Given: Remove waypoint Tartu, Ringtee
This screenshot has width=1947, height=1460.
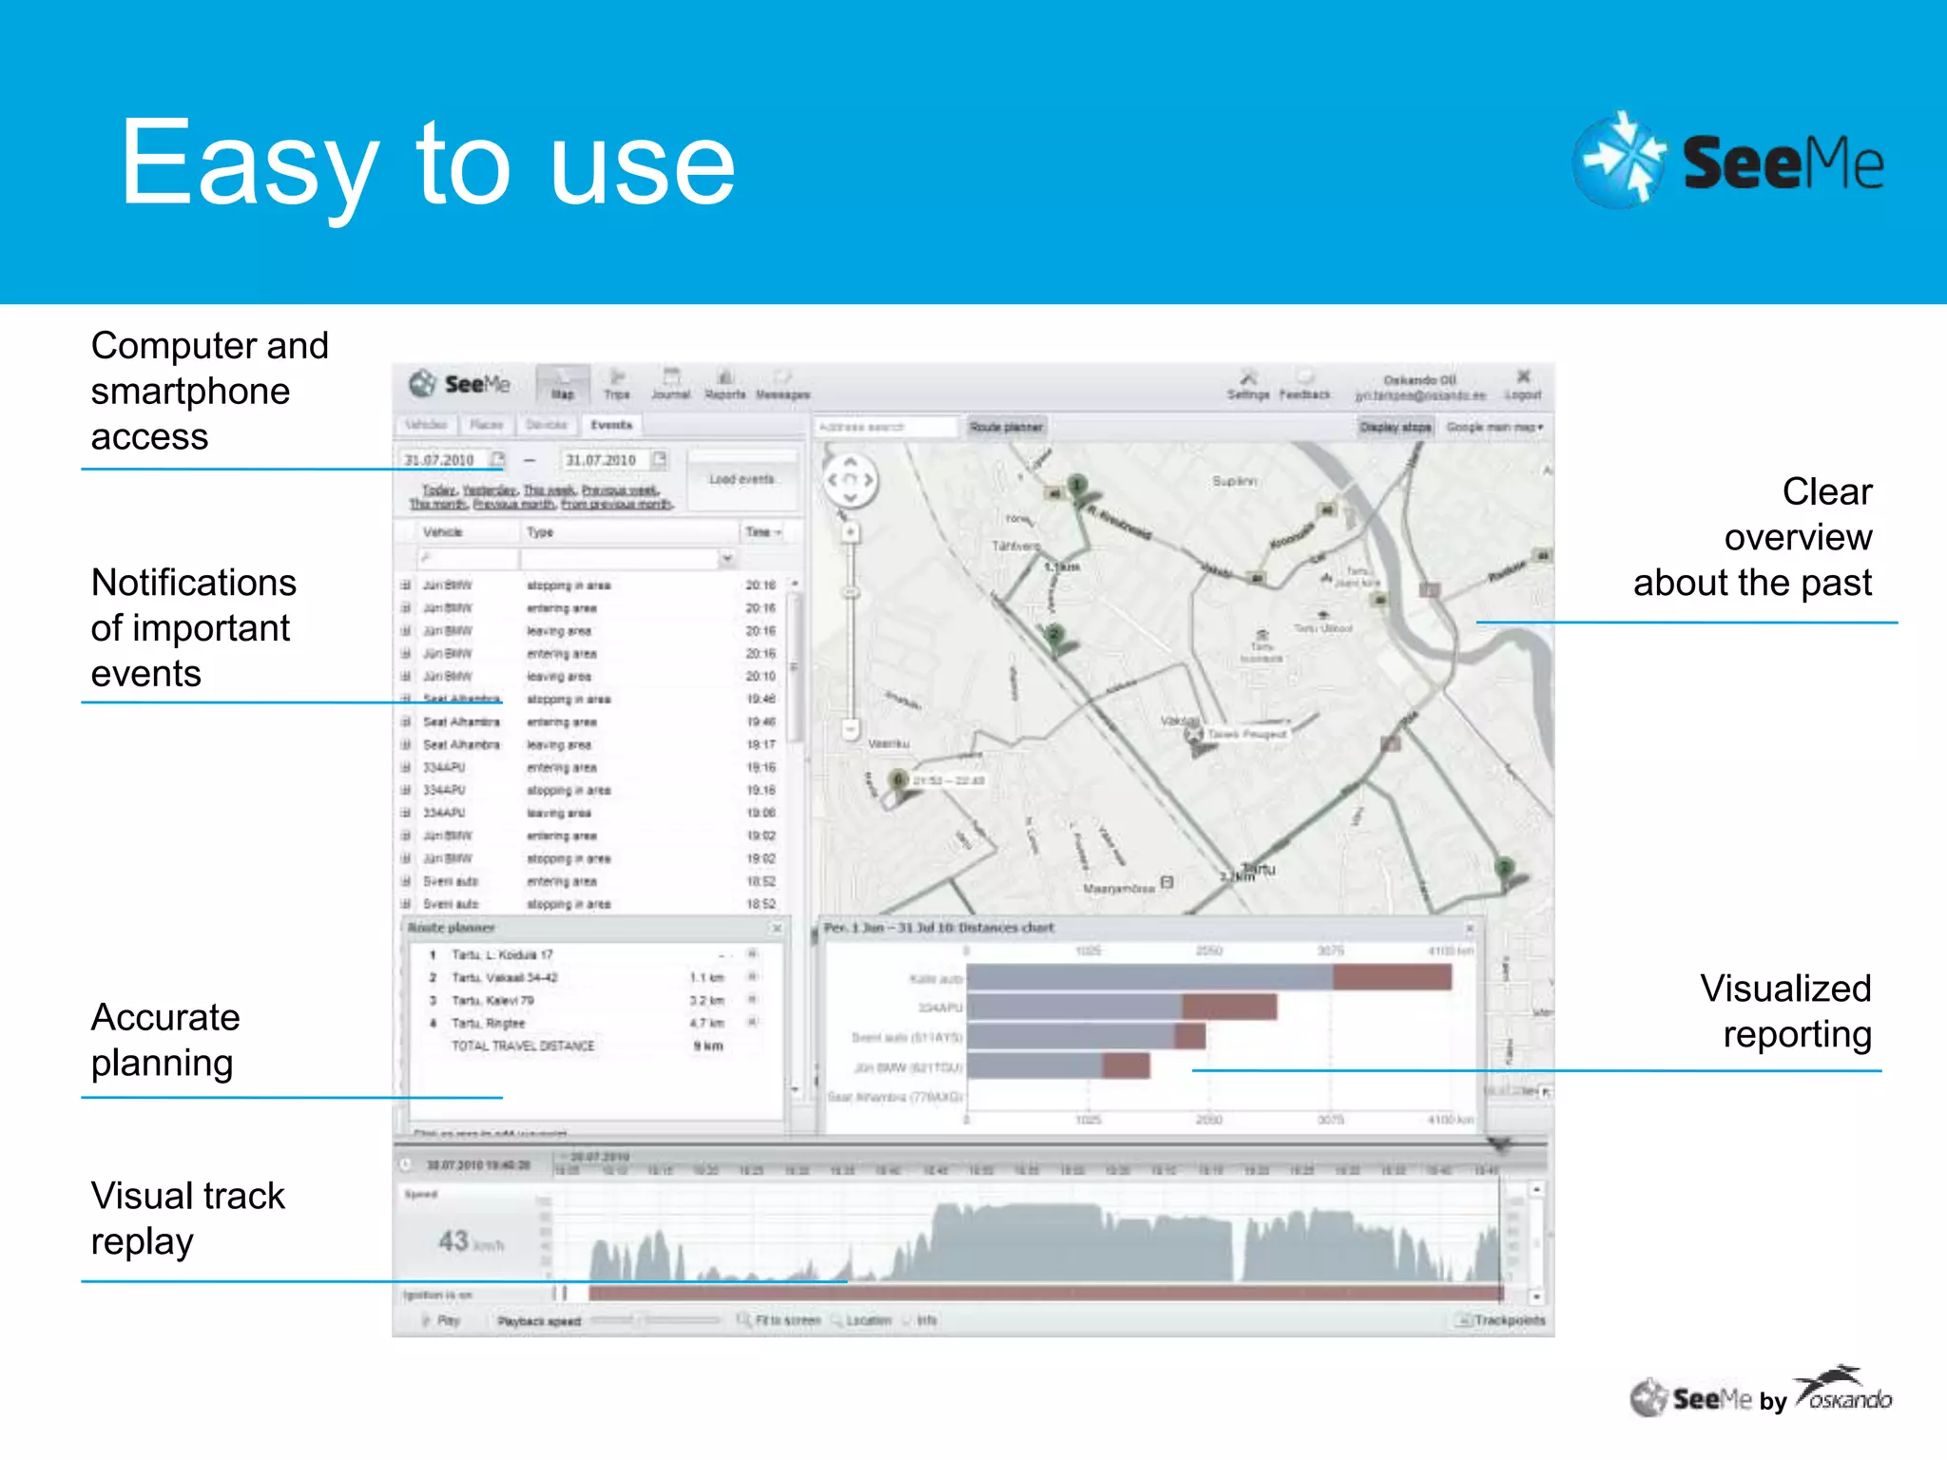Looking at the screenshot, I should point(752,1023).
